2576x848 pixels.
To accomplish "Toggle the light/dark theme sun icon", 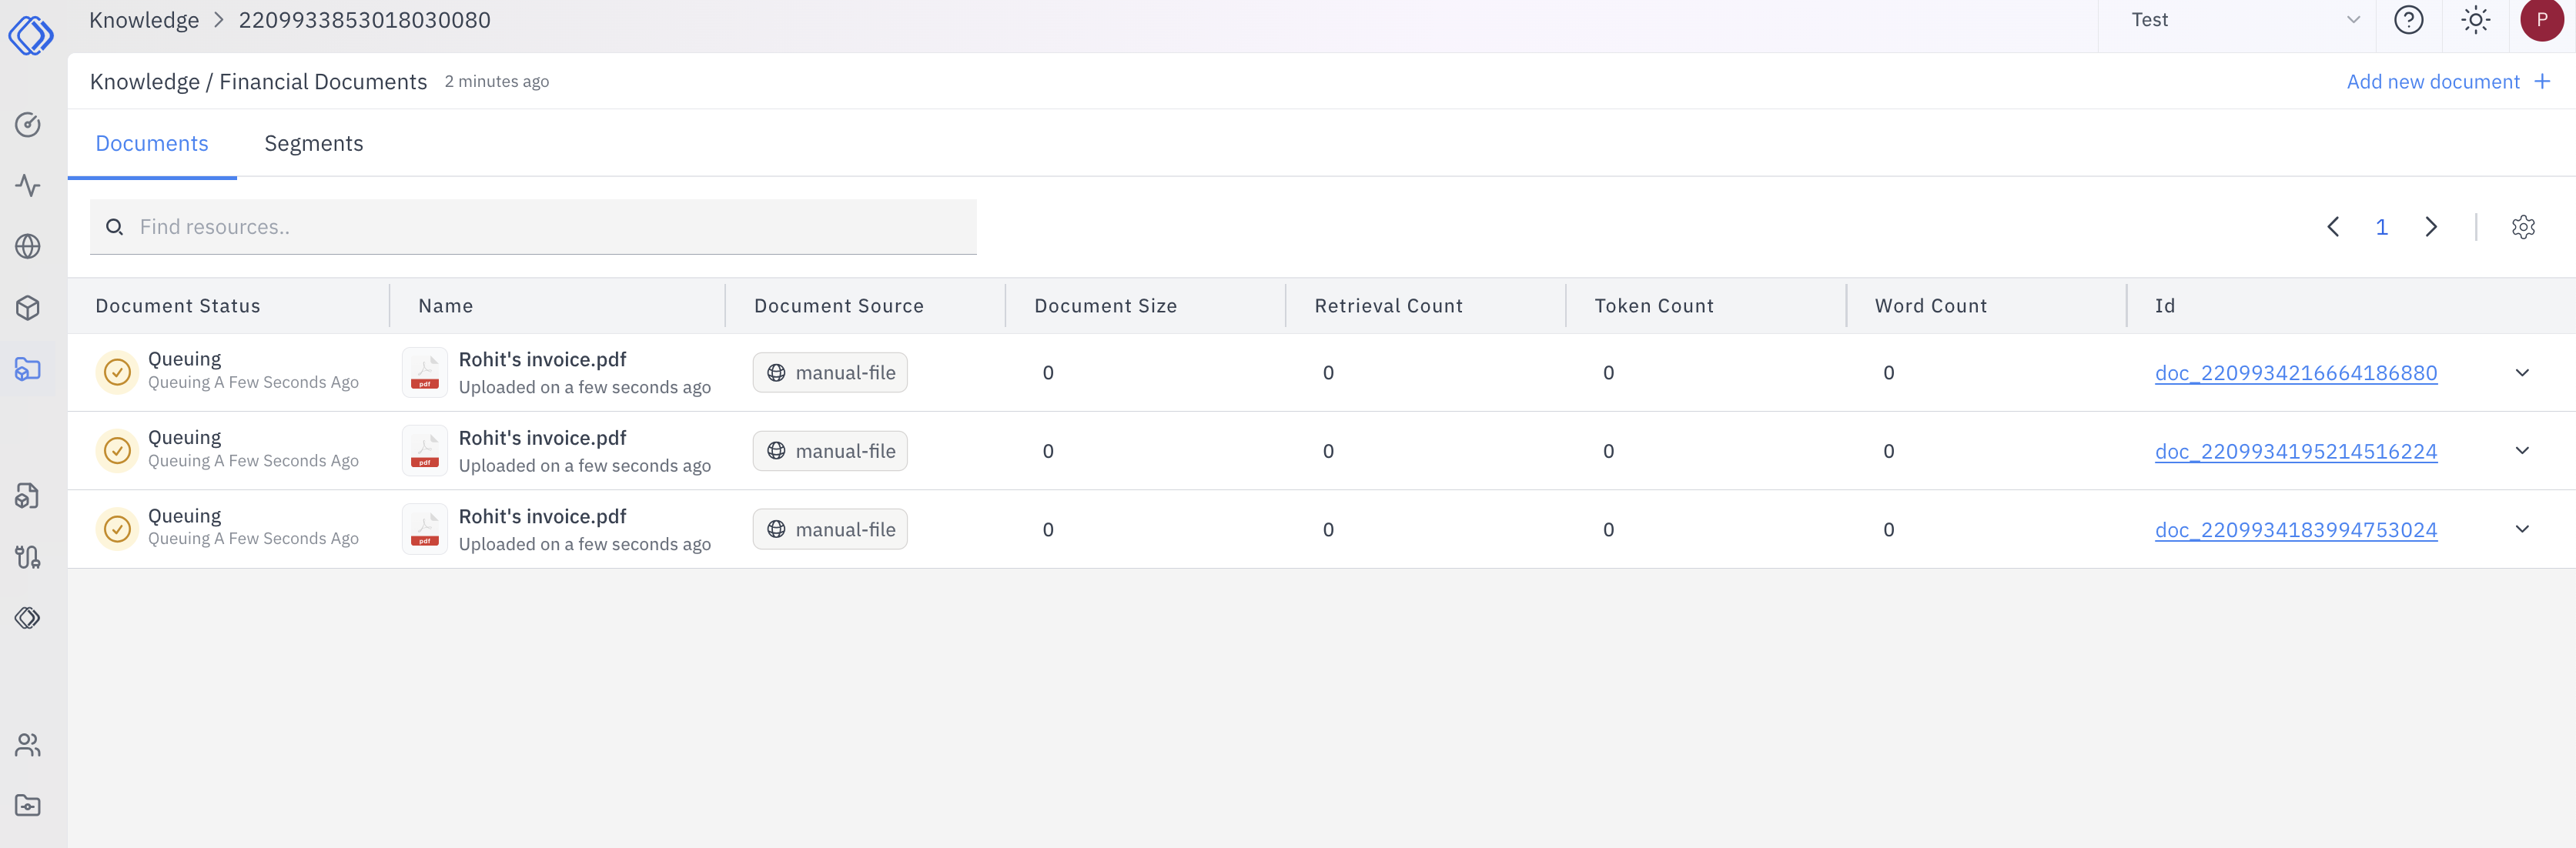I will point(2475,20).
